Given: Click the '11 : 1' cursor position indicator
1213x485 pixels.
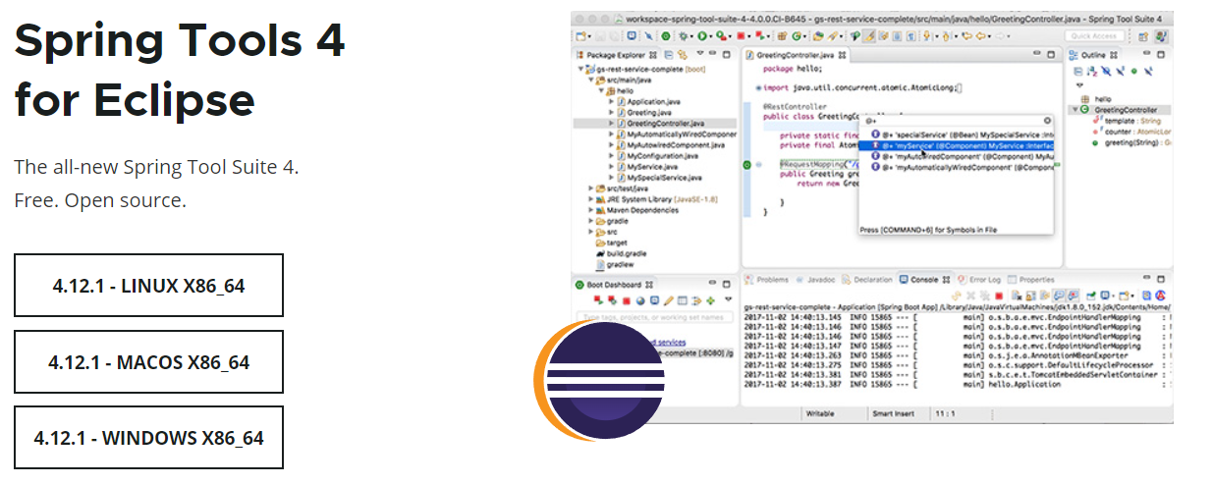Looking at the screenshot, I should (947, 414).
